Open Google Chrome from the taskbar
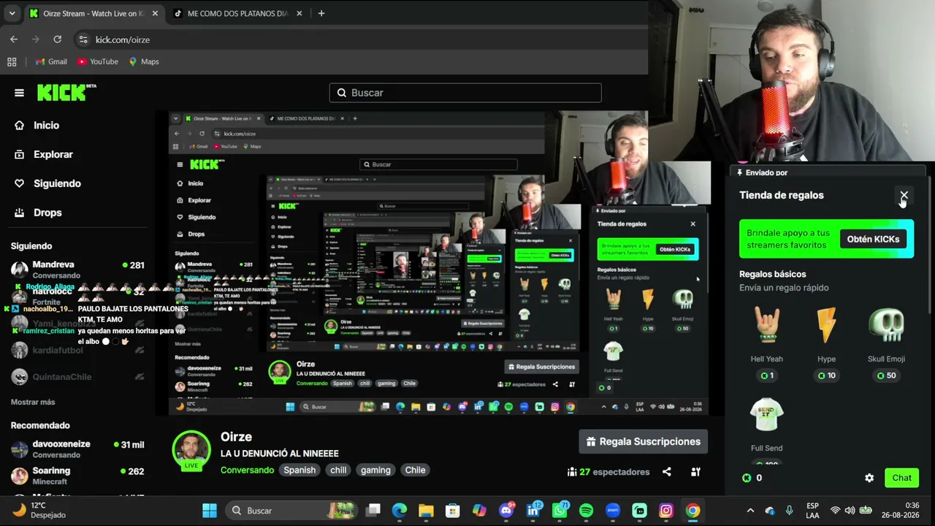The width and height of the screenshot is (935, 526). (692, 511)
